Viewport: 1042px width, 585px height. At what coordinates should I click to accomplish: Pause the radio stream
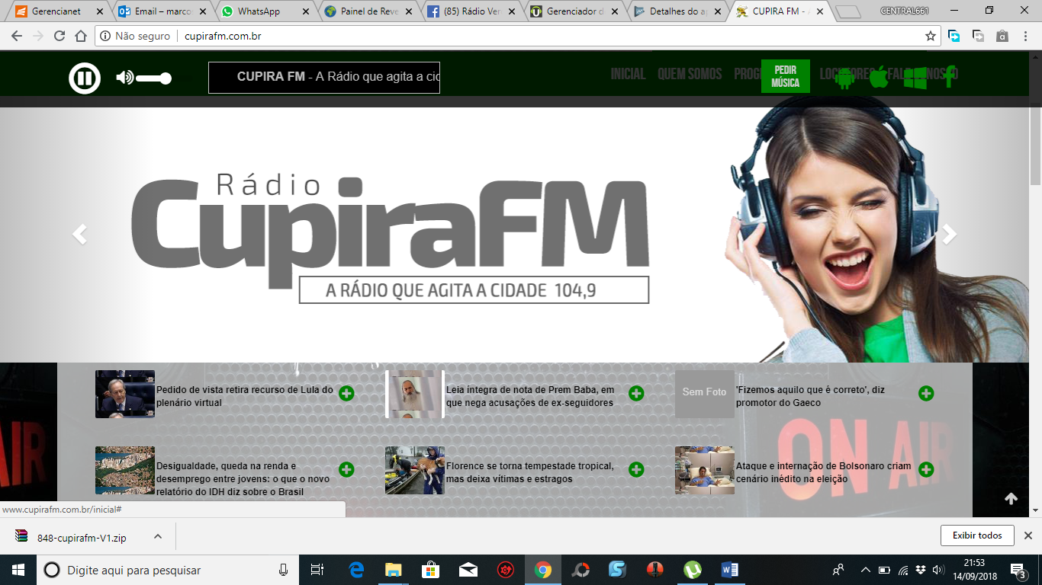tap(85, 78)
